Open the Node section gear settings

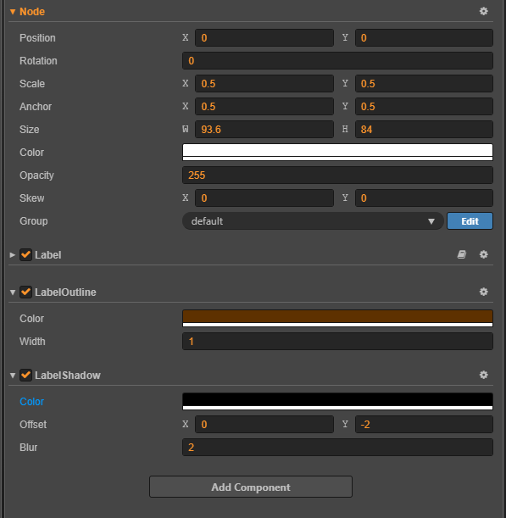[484, 11]
